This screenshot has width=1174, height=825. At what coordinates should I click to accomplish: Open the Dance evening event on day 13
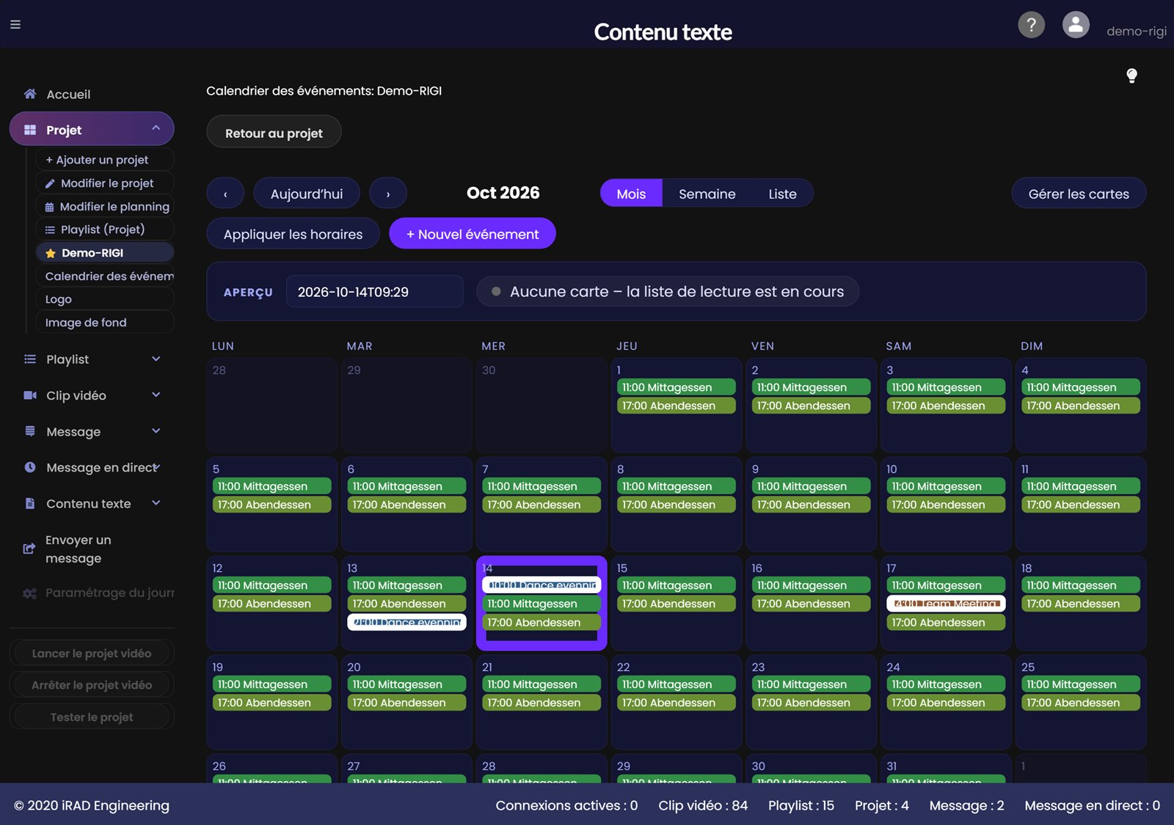406,622
